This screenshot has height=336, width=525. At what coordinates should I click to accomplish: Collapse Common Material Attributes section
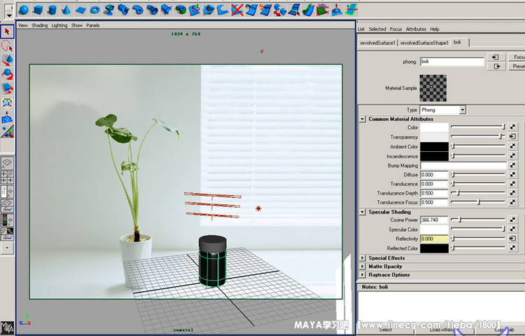(363, 119)
